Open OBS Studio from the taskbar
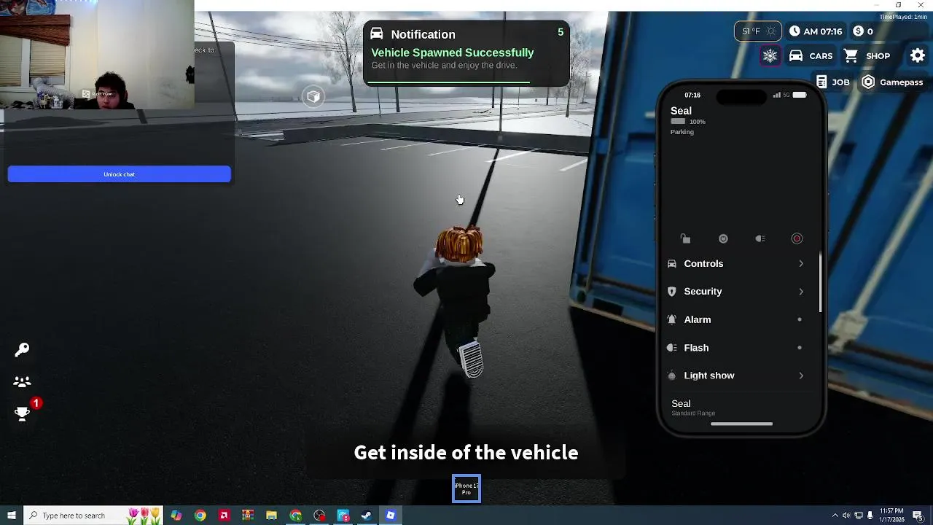Image resolution: width=933 pixels, height=525 pixels. [x=319, y=516]
